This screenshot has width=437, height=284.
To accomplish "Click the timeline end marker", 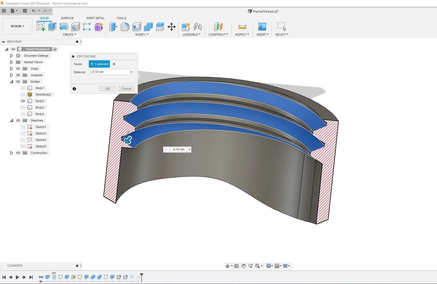I will point(141,276).
